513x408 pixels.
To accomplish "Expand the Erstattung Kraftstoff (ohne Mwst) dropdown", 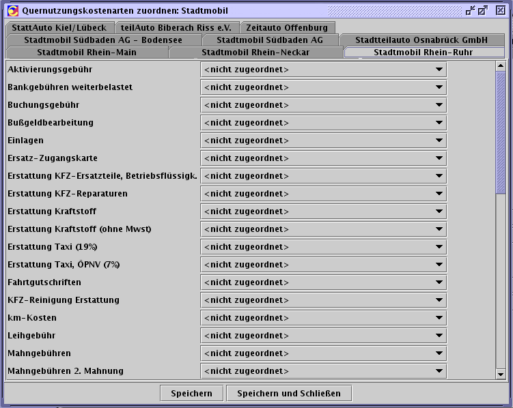I will [x=323, y=229].
